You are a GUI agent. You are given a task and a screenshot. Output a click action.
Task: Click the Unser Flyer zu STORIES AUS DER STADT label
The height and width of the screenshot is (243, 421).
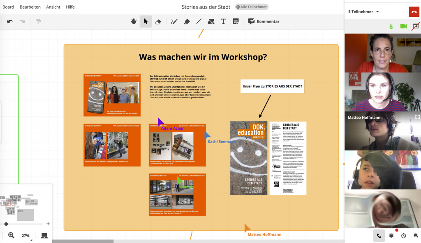[x=272, y=86]
